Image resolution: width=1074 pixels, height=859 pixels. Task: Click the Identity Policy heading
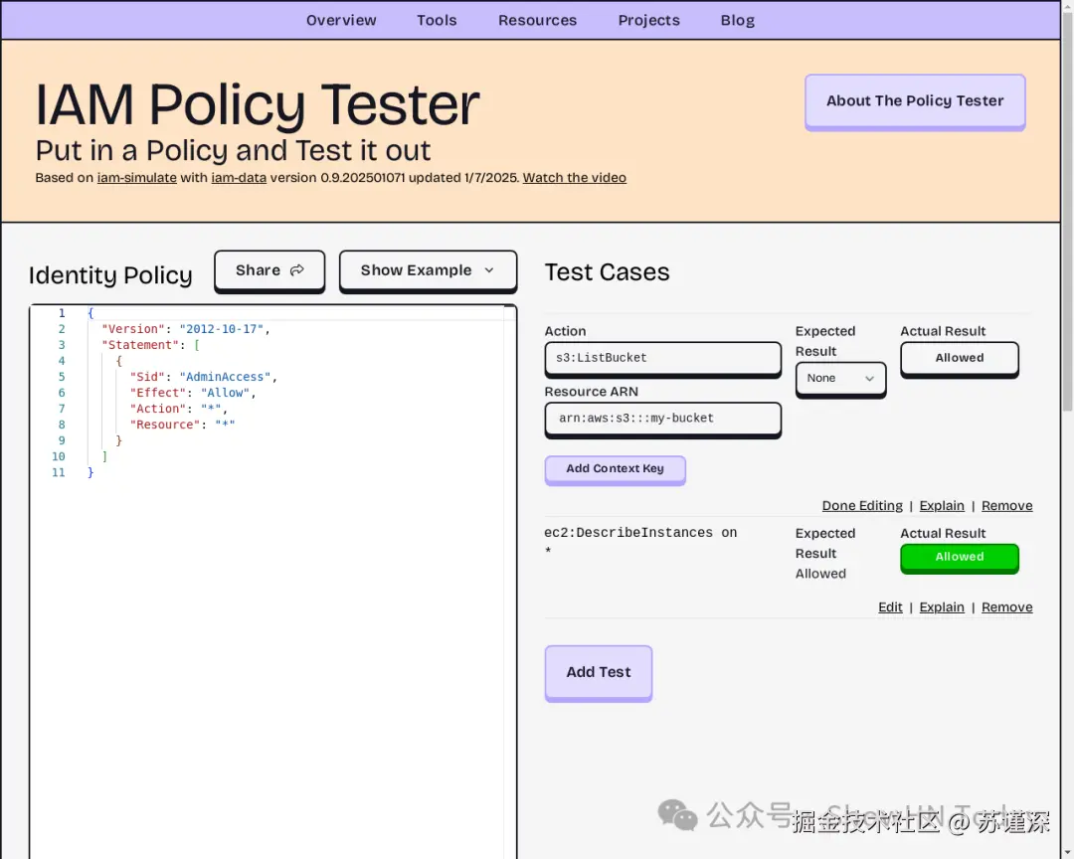point(110,275)
